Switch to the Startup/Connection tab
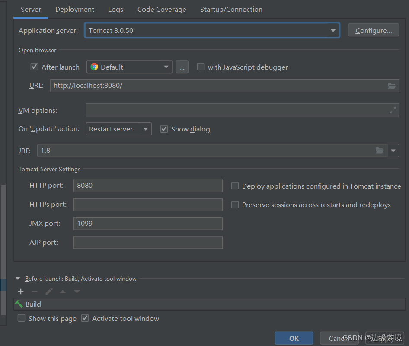Image resolution: width=409 pixels, height=346 pixels. tap(231, 10)
